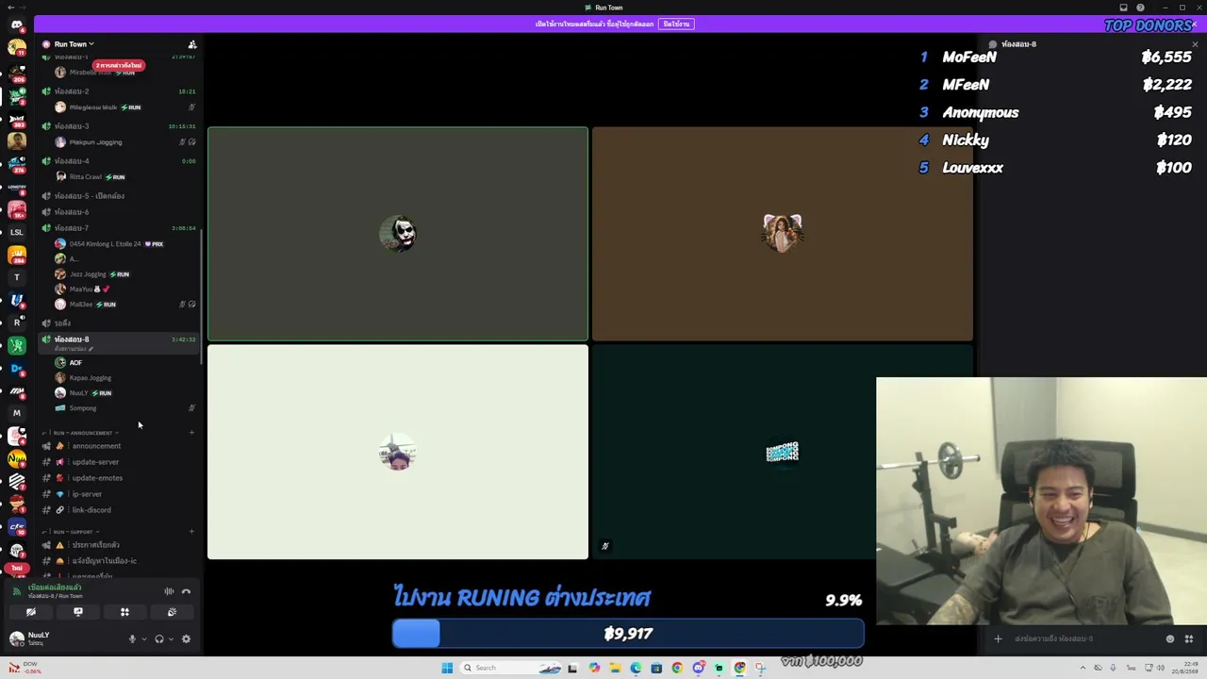Click user AOF in ห้องสอบ-8
1207x679 pixels.
[75, 363]
